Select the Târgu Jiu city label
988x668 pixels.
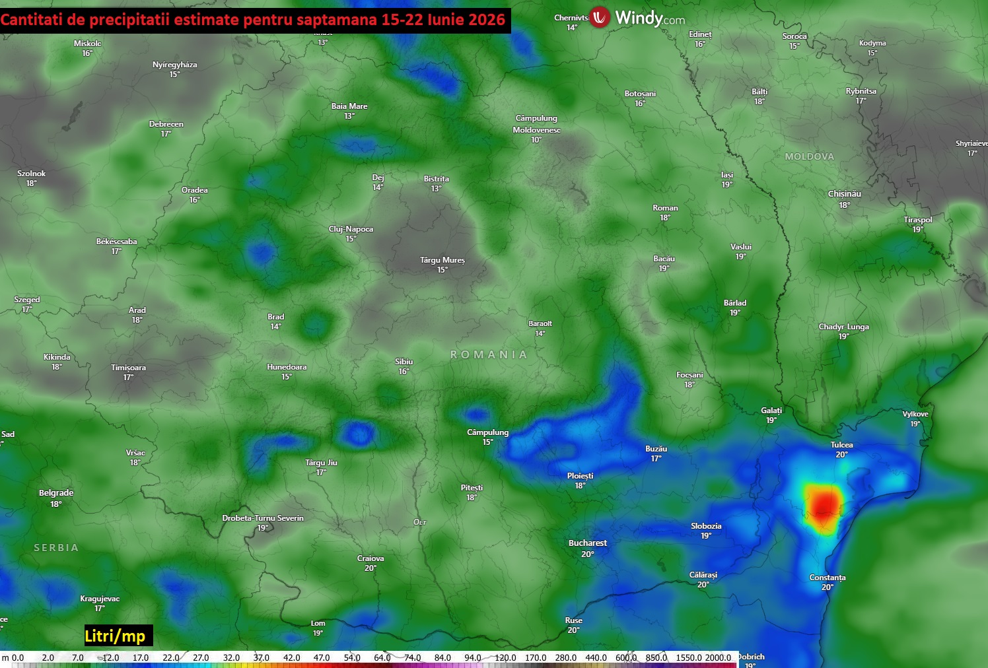coord(321,463)
